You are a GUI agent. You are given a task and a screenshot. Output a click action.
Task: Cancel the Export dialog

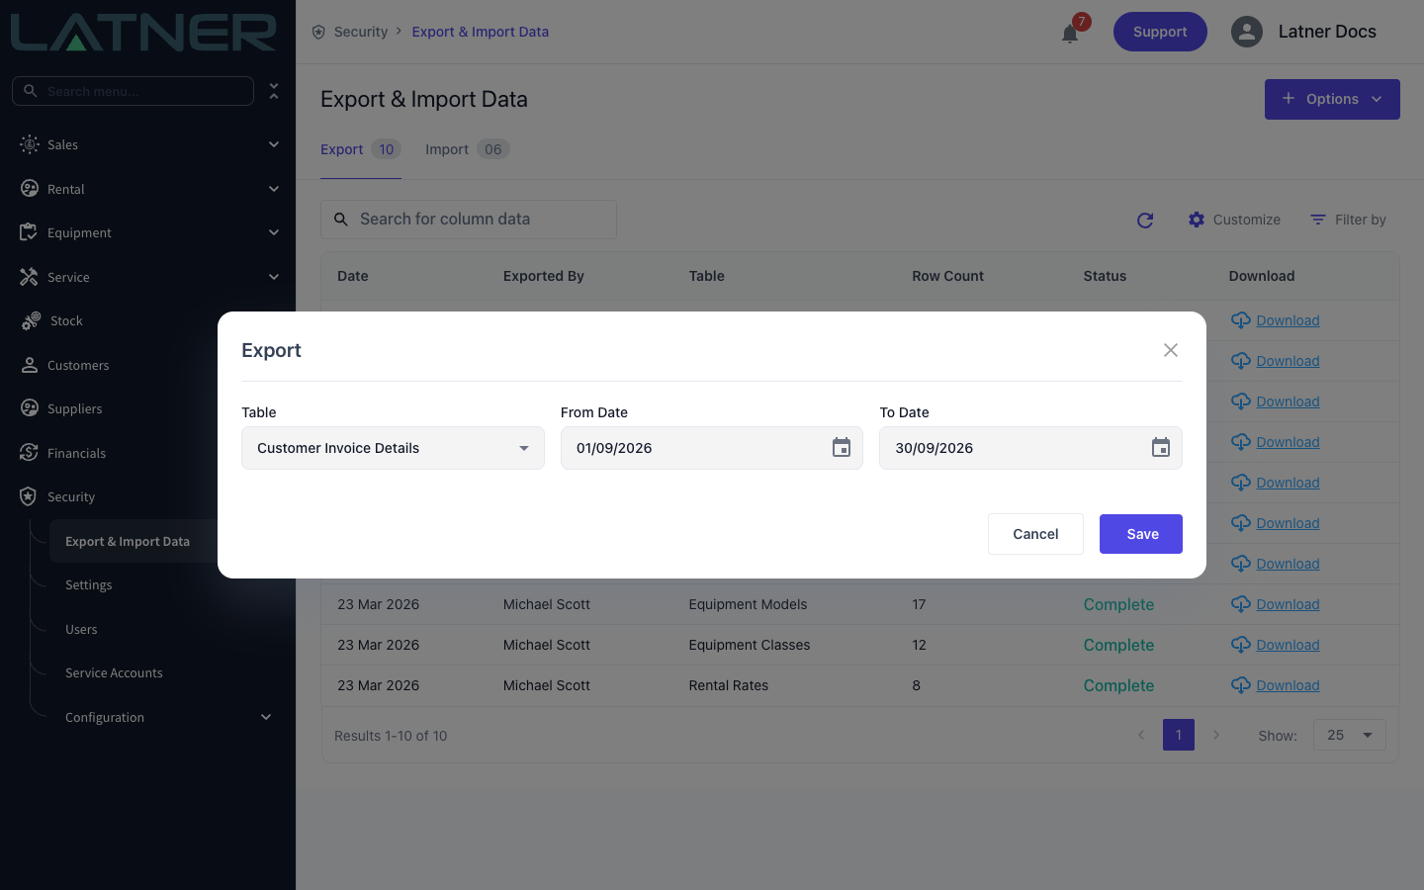tap(1035, 534)
